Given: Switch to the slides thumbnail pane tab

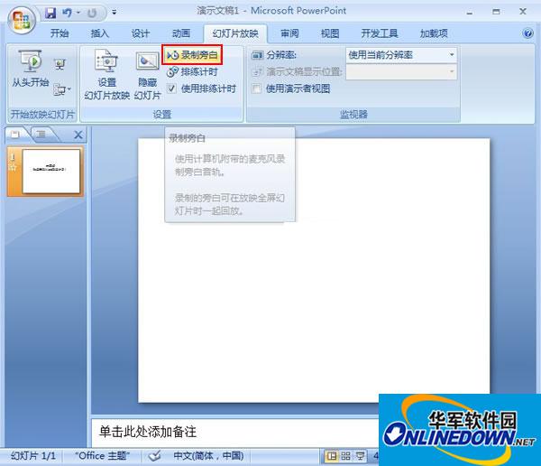Looking at the screenshot, I should pos(15,135).
